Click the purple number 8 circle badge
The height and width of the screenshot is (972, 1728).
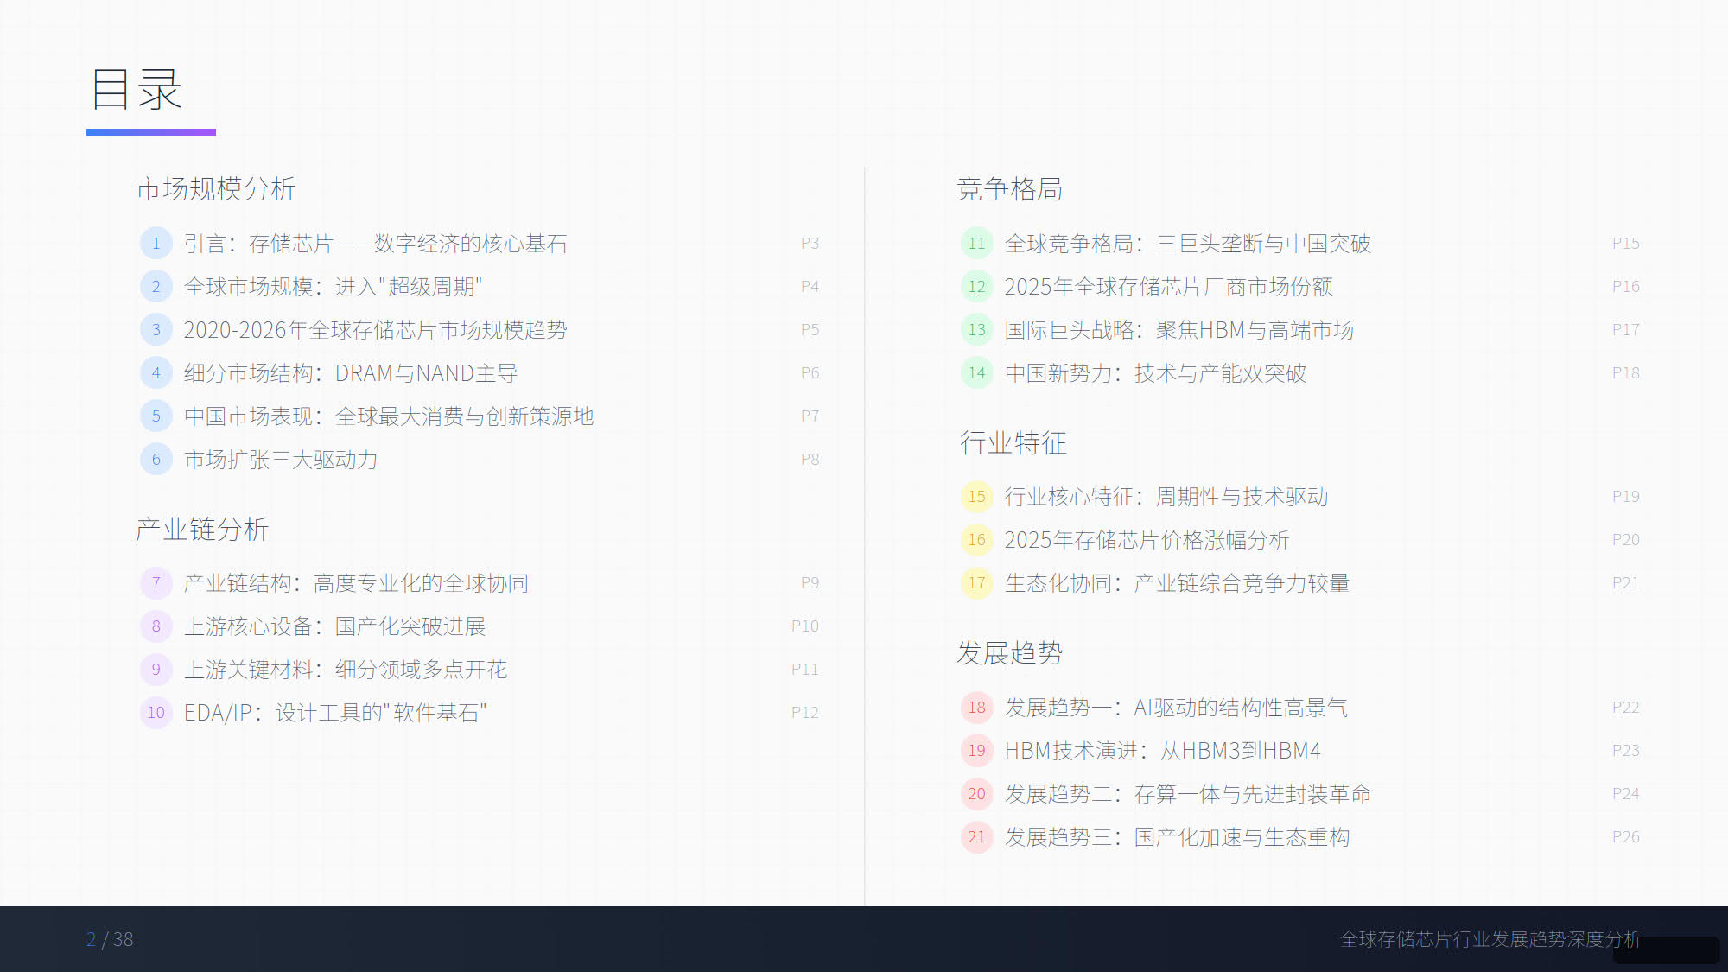coord(156,626)
